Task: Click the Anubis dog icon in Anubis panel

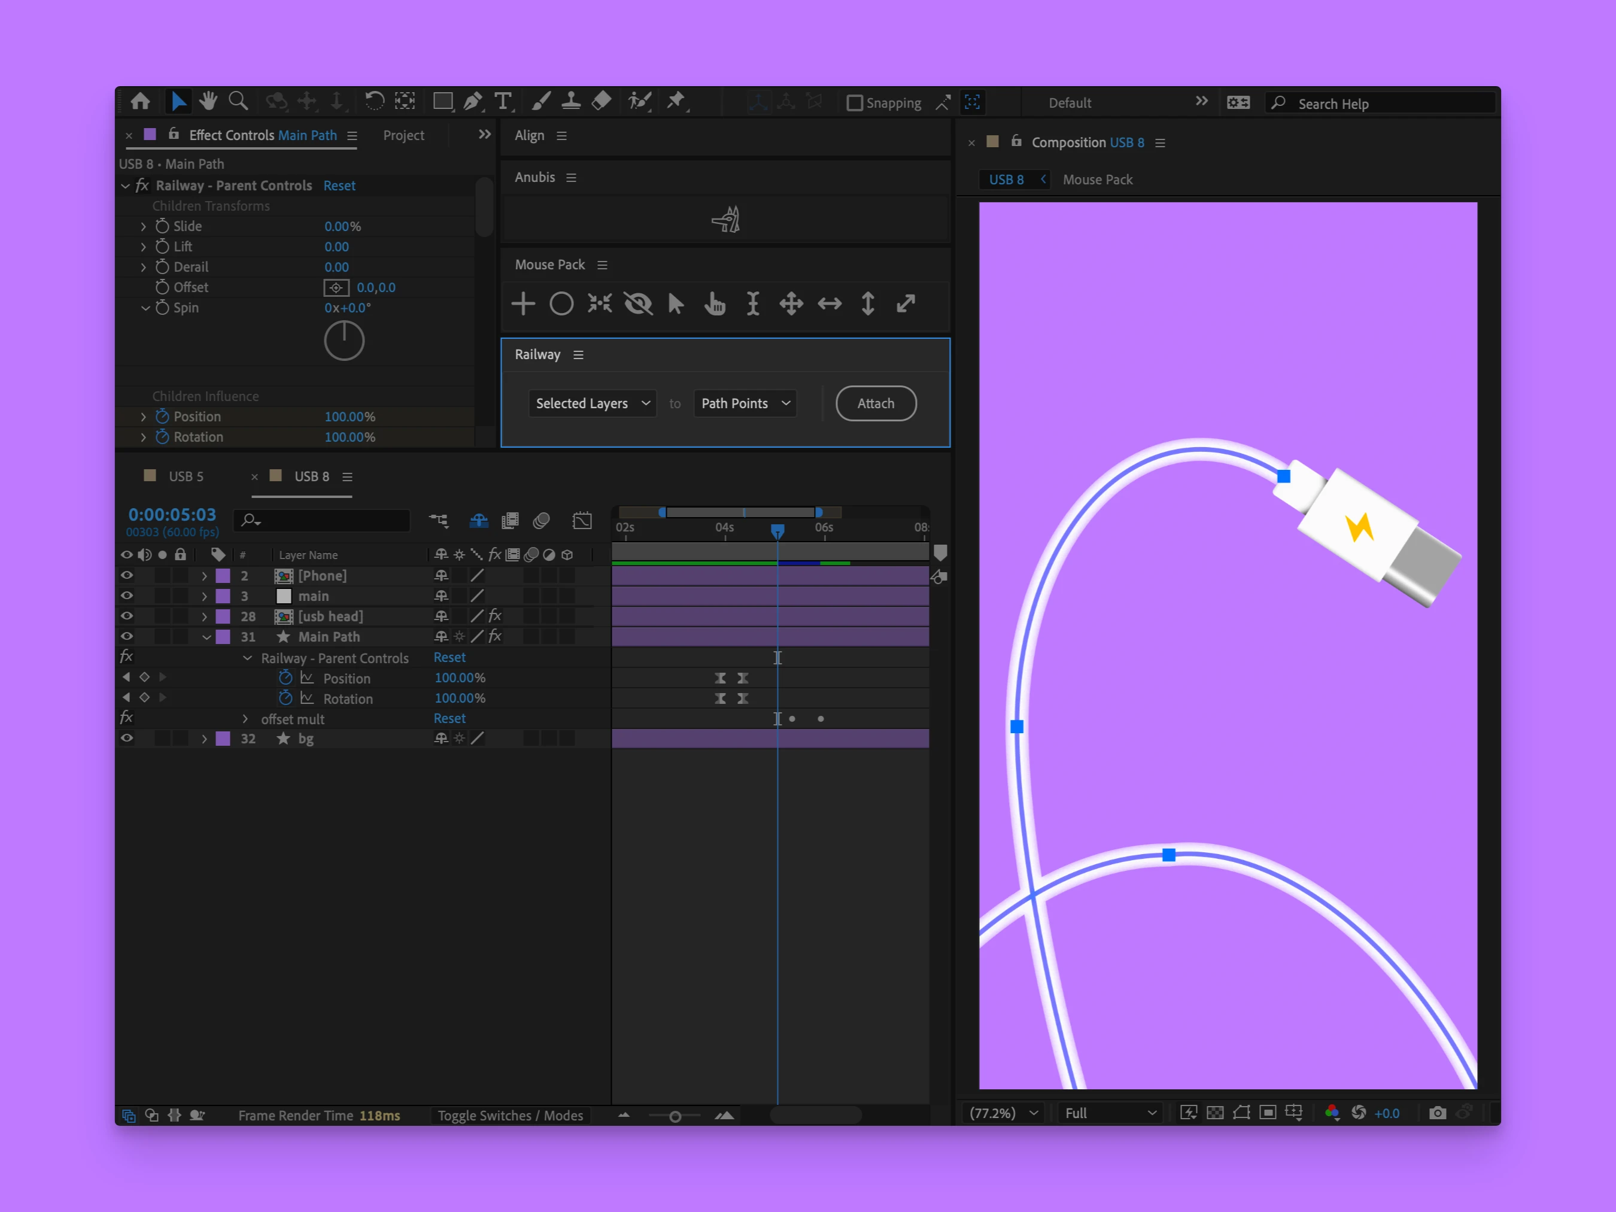Action: [x=725, y=219]
